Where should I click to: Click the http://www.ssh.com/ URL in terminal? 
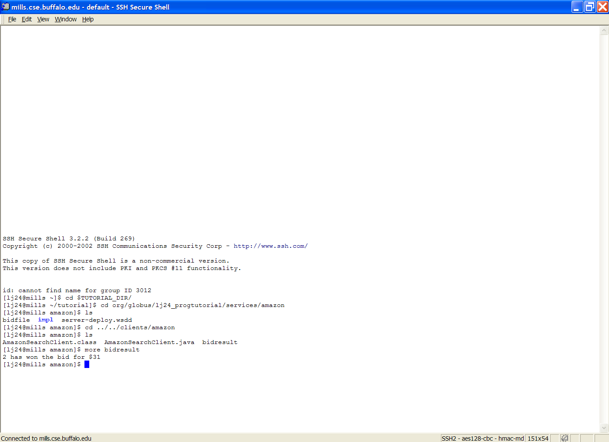pos(270,246)
